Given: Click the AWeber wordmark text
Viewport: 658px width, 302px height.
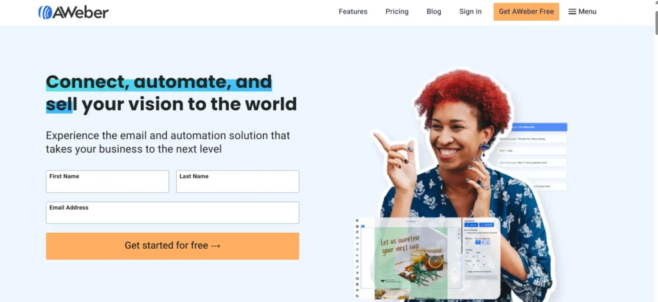Looking at the screenshot, I should pyautogui.click(x=80, y=13).
